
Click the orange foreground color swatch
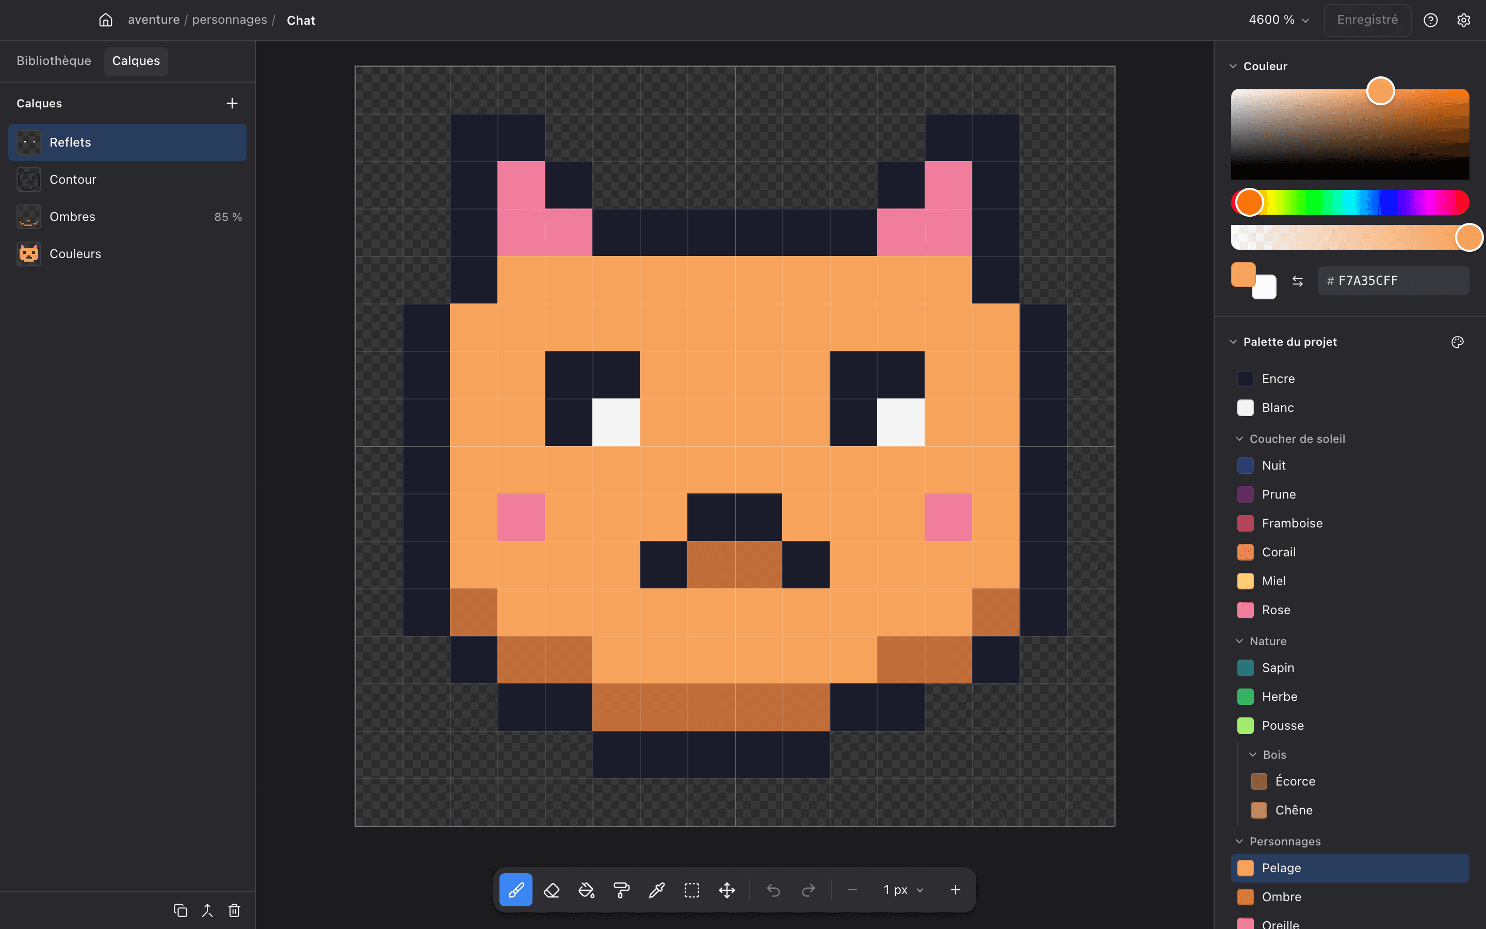(1243, 275)
